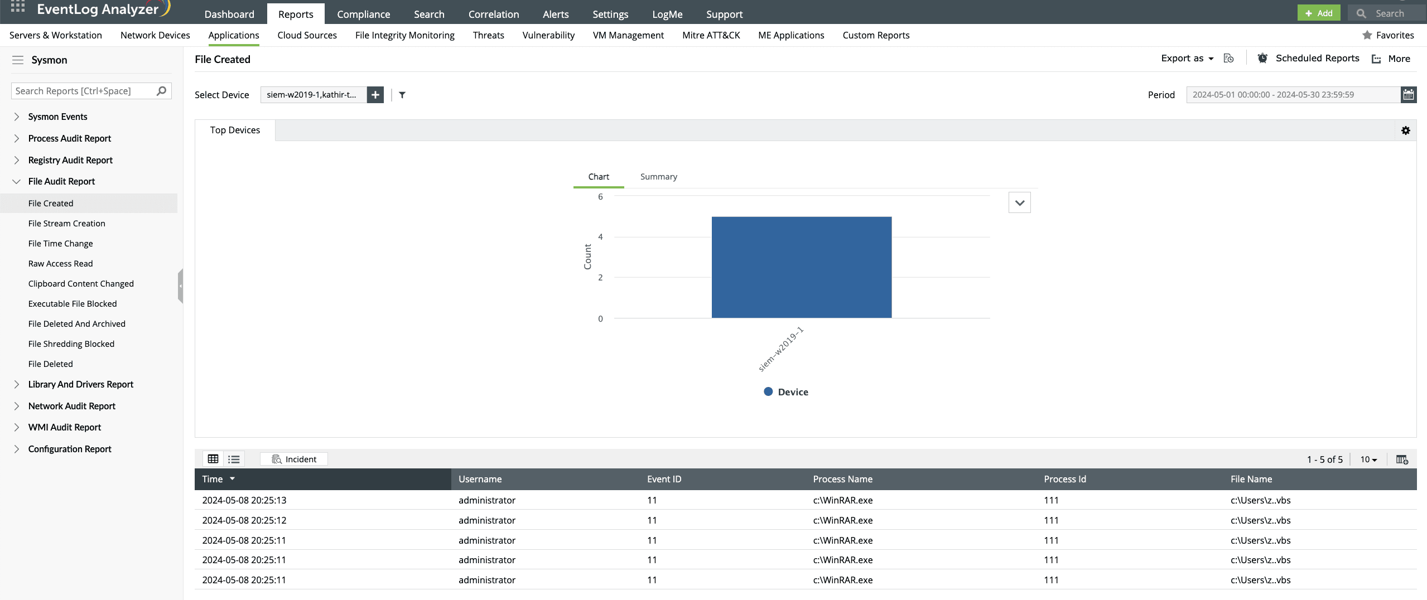Open the report history export icon
Viewport: 1427px width, 600px height.
click(1228, 58)
